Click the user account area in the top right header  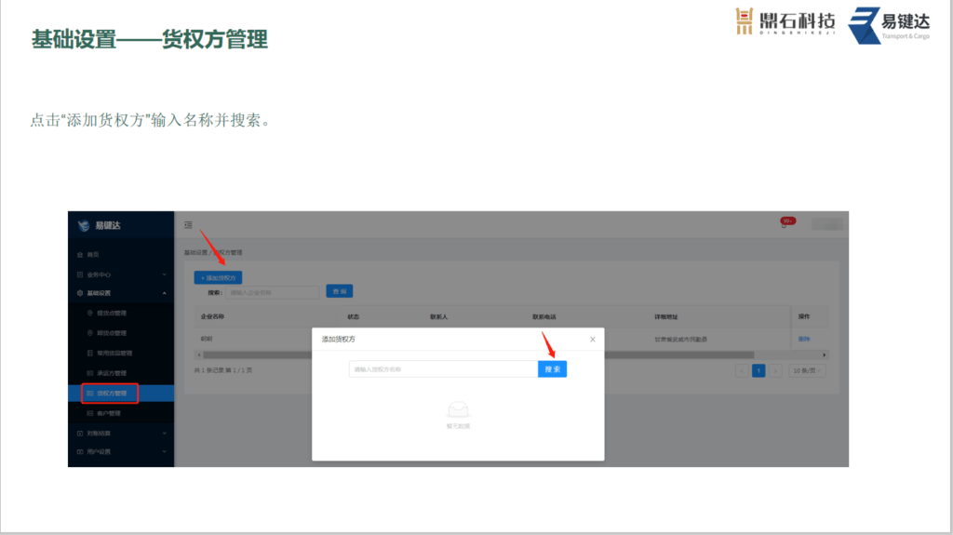[x=827, y=223]
